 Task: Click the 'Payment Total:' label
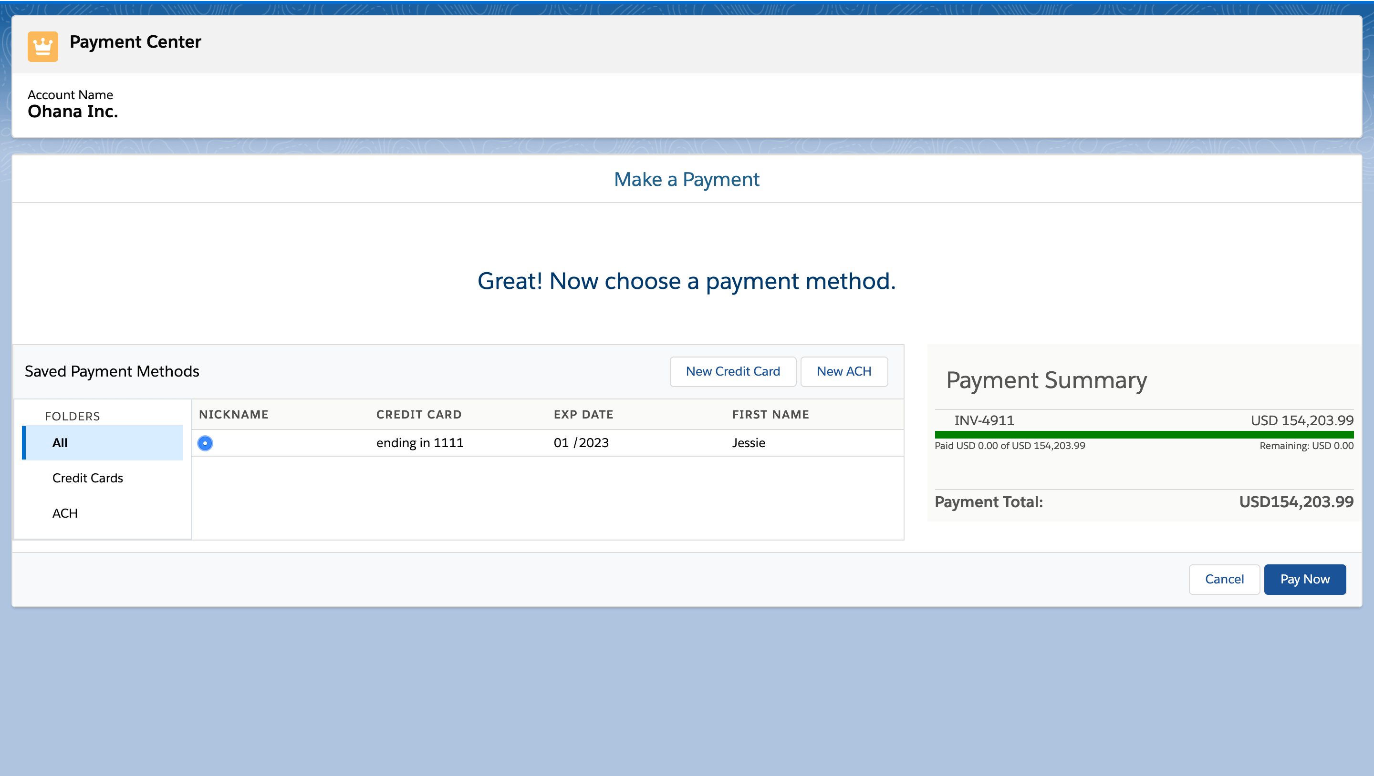[989, 502]
